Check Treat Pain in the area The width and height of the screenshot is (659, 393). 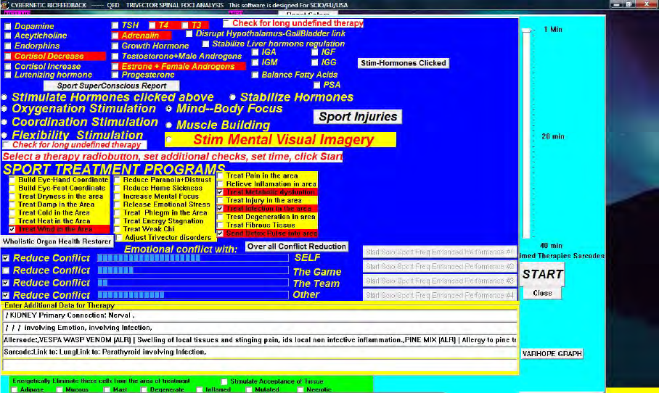[x=220, y=175]
